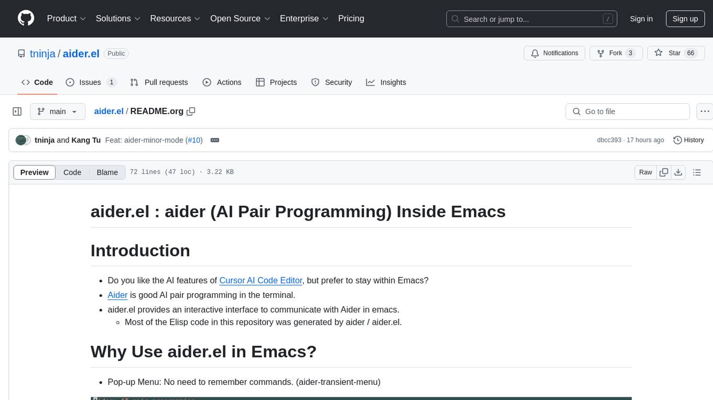Click the Sign in link
The image size is (713, 400).
pos(641,19)
